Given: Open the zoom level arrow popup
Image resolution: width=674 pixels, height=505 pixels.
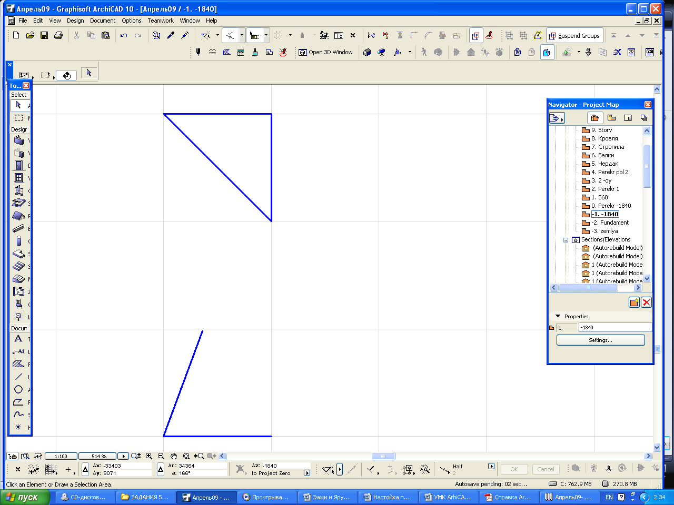Looking at the screenshot, I should (x=123, y=456).
